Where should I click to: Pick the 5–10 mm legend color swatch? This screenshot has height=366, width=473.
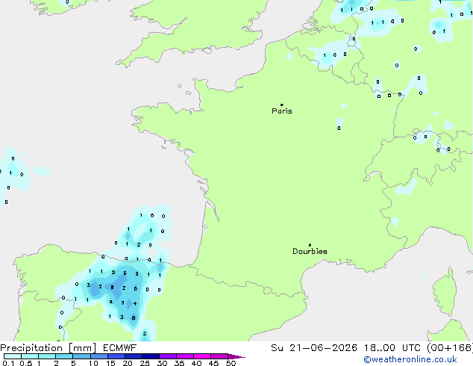click(81, 356)
